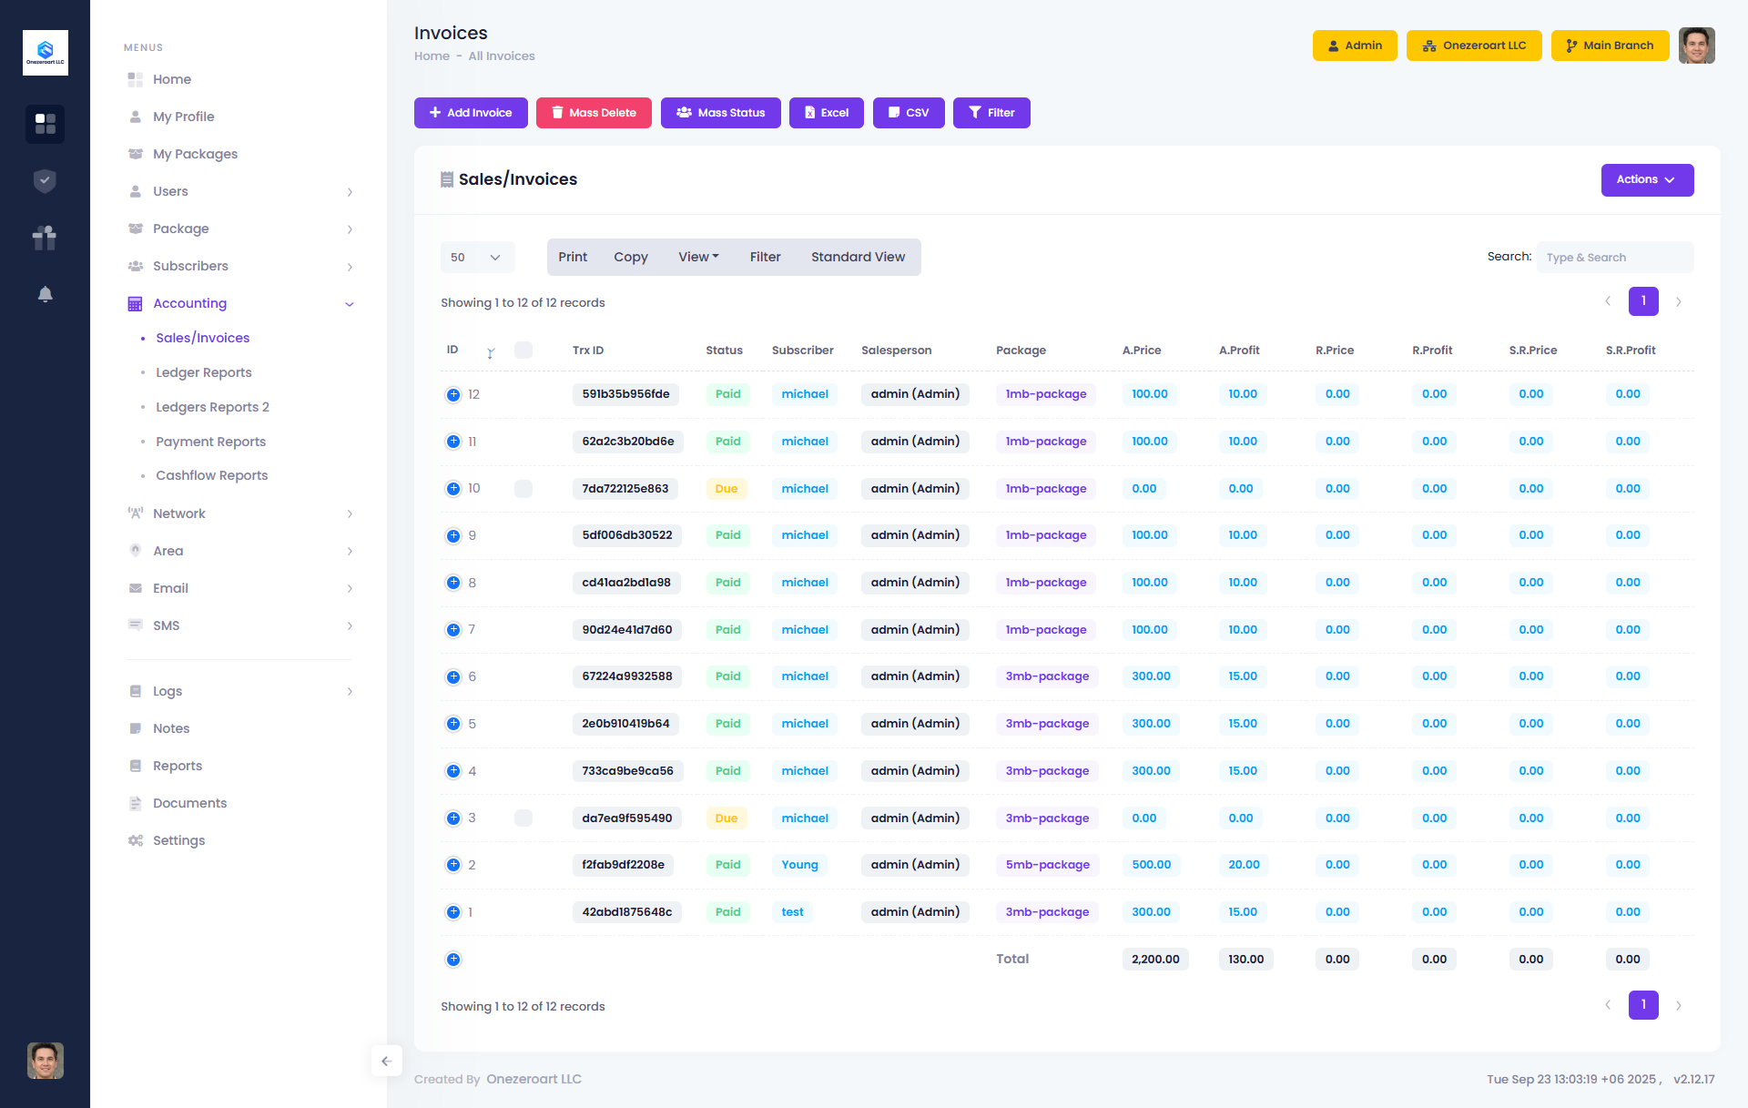Screen dimensions: 1748x1108
Task: Open Ledger Reports under Accounting
Action: coord(203,372)
